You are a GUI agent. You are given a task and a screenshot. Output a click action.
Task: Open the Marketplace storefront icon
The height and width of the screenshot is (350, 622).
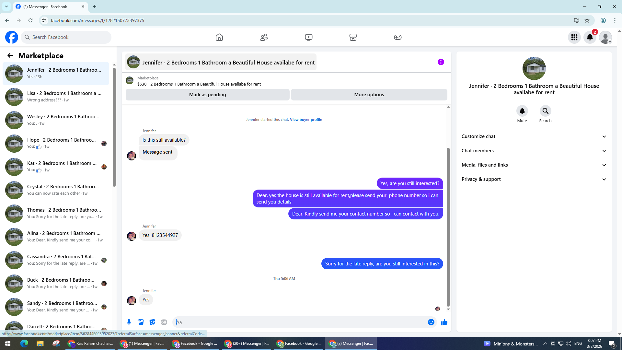click(353, 37)
